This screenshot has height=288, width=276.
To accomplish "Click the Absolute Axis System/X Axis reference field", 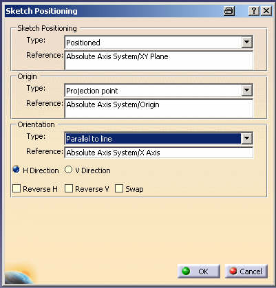I will pos(159,153).
